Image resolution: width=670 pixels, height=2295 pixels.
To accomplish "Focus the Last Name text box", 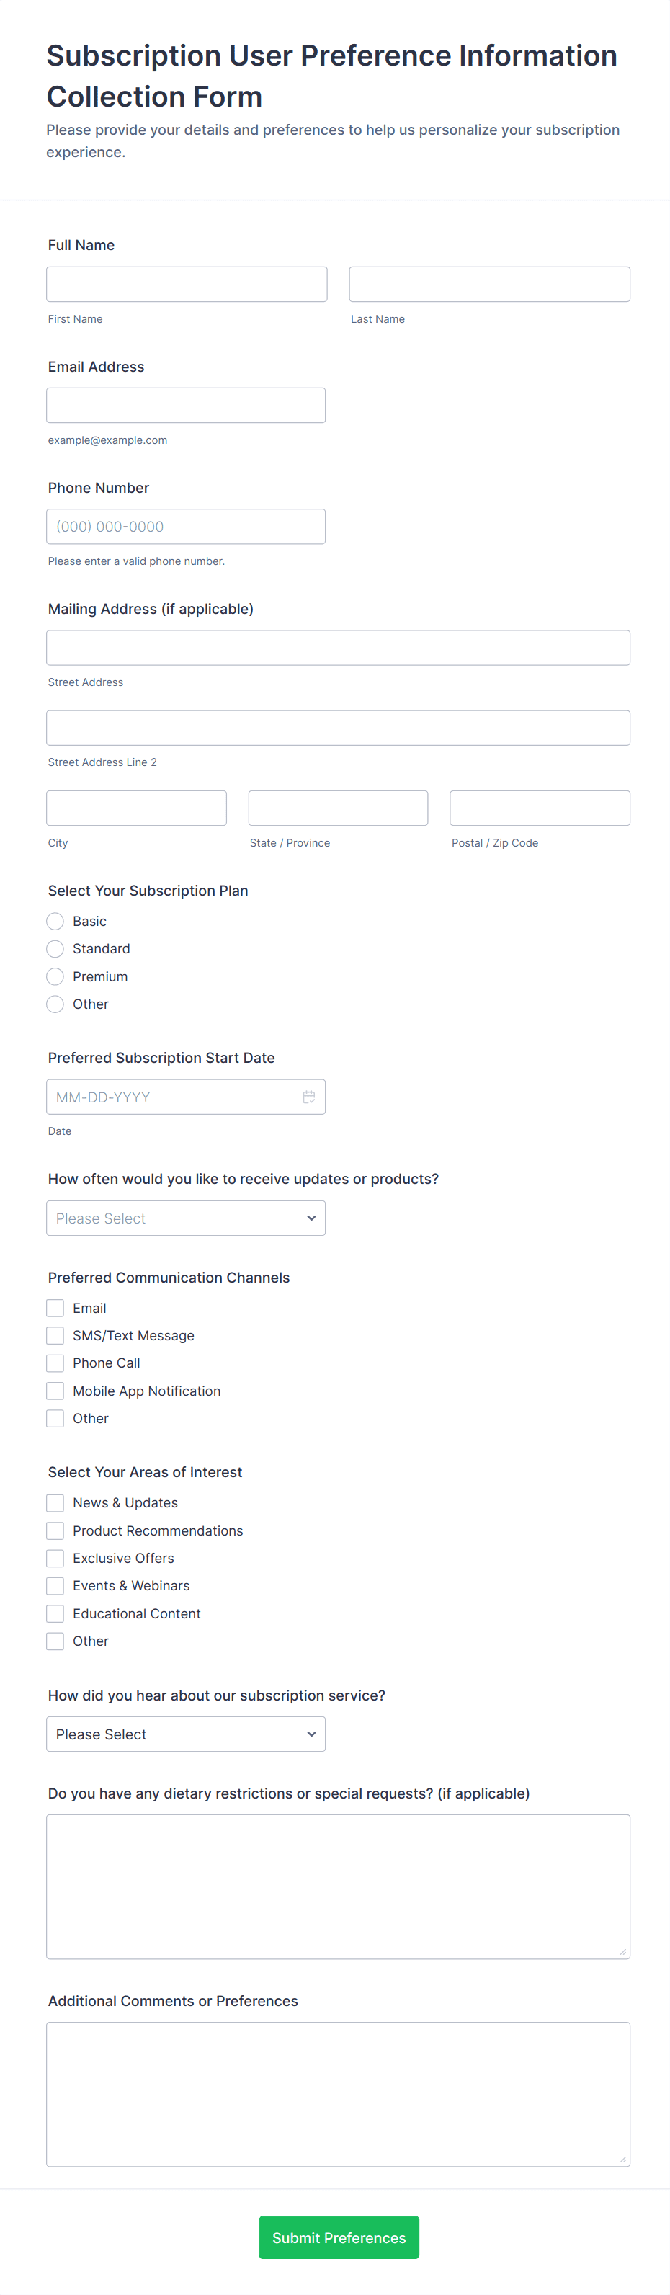I will (x=489, y=284).
